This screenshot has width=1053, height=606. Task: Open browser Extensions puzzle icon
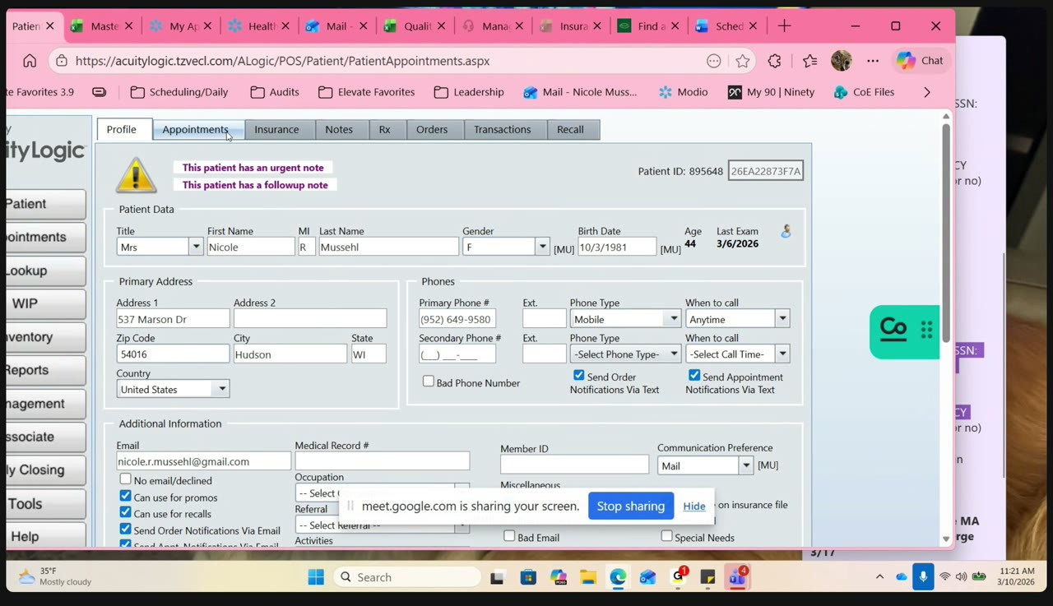[x=774, y=61]
